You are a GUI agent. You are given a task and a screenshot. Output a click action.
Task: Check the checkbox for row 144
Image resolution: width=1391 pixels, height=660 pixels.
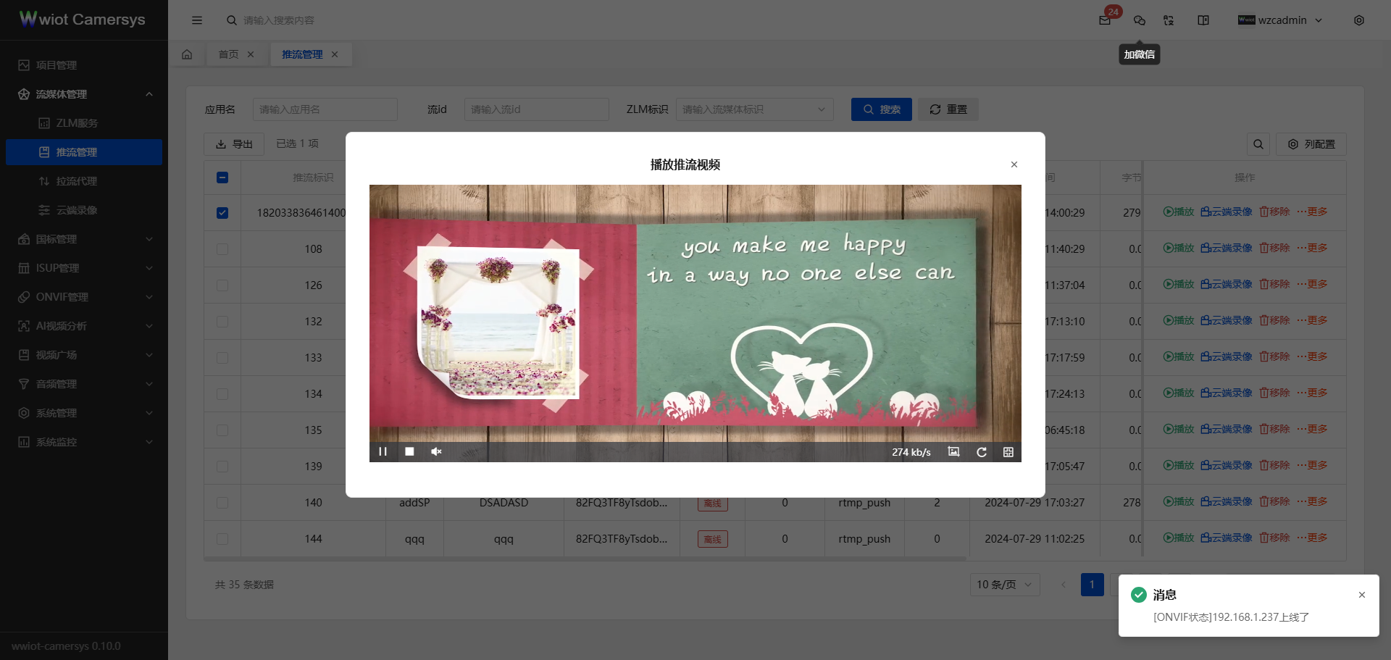[x=222, y=539]
